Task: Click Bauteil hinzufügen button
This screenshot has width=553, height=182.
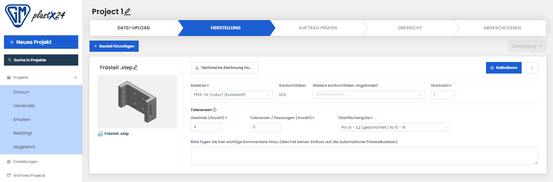Action: [114, 46]
